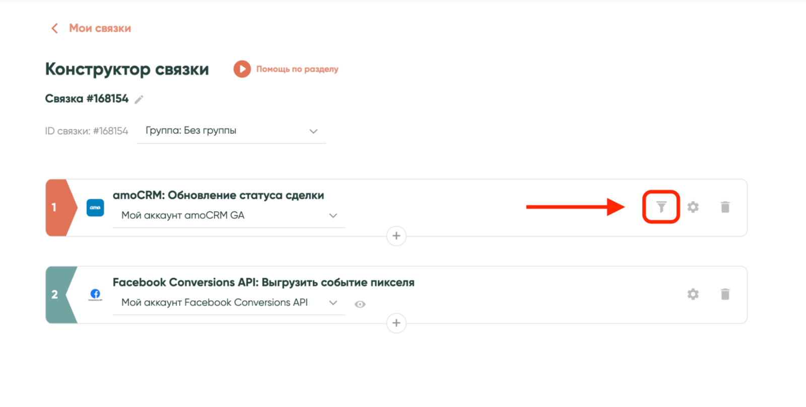This screenshot has width=806, height=407.
Task: Click the Facebook Conversions API logo icon
Action: pyautogui.click(x=95, y=294)
